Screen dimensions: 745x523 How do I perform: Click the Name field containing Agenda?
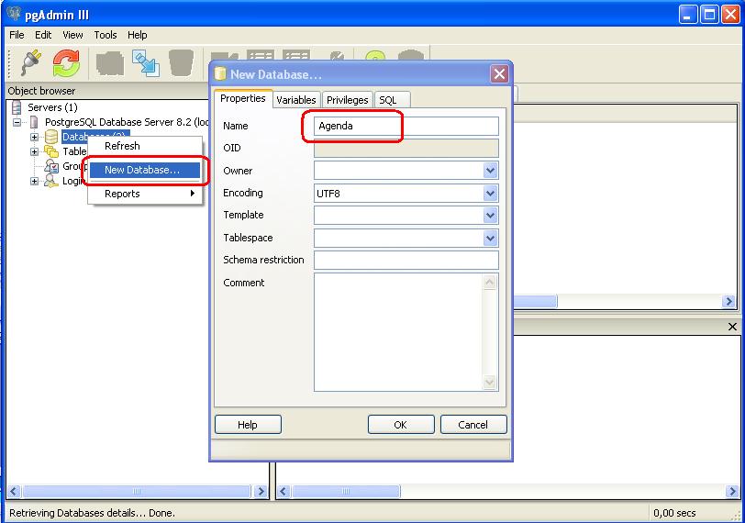406,126
